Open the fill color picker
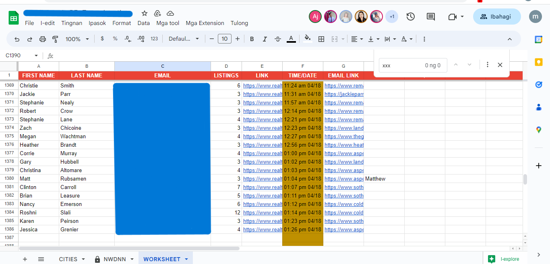Screen dimensions: 550x264 coord(307,39)
